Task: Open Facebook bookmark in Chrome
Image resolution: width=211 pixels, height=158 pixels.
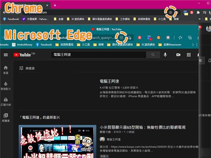Action: [x=11, y=19]
